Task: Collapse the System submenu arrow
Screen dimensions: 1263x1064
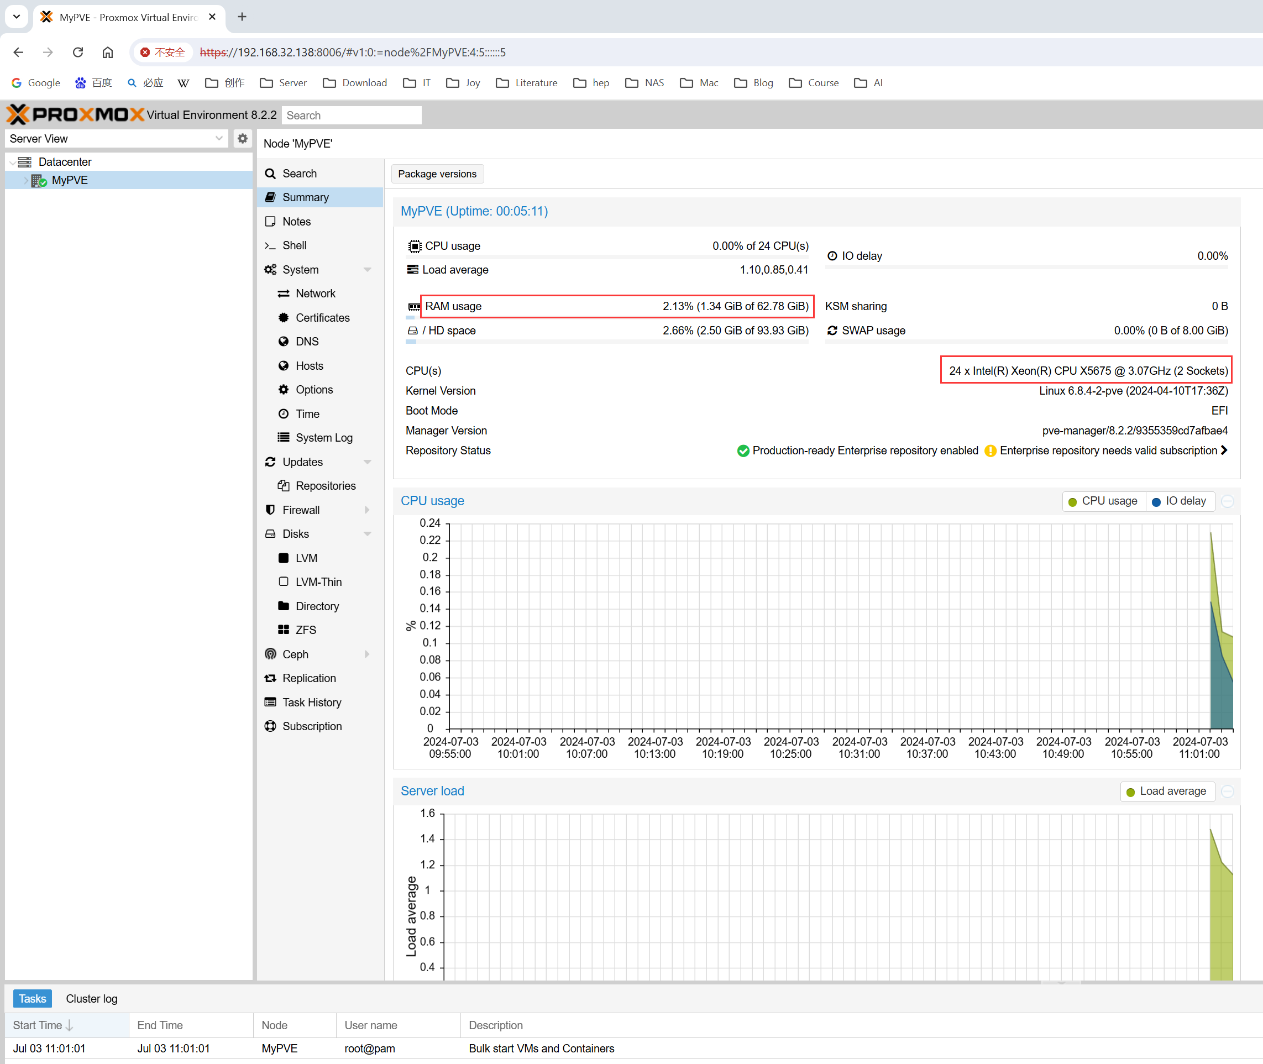Action: point(366,270)
